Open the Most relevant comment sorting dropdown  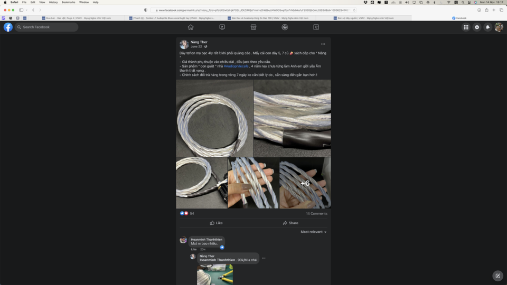click(x=313, y=232)
